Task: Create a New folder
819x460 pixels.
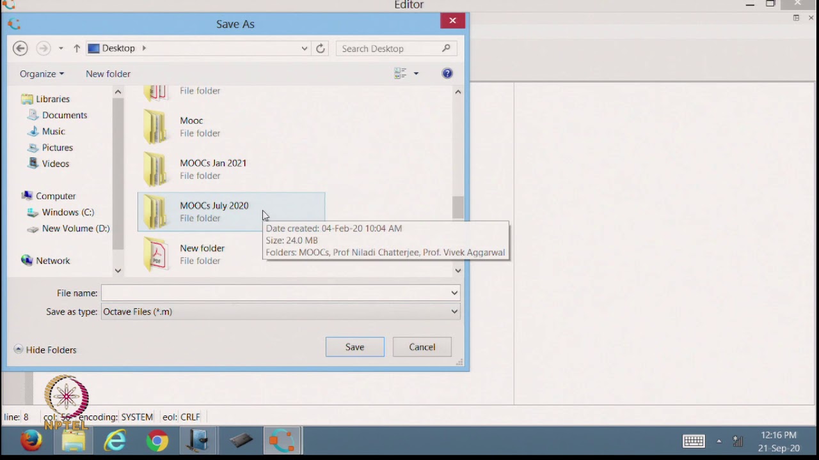Action: 108,73
